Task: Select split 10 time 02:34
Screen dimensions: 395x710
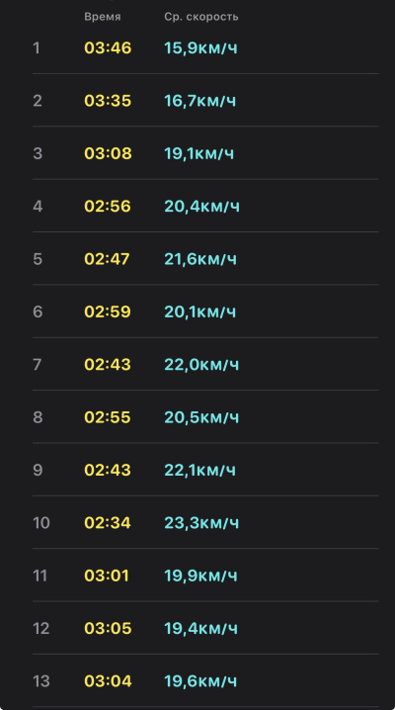Action: 107,523
